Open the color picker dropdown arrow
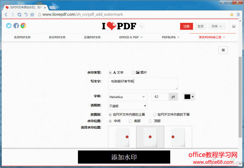The image size is (244, 168). click(193, 97)
